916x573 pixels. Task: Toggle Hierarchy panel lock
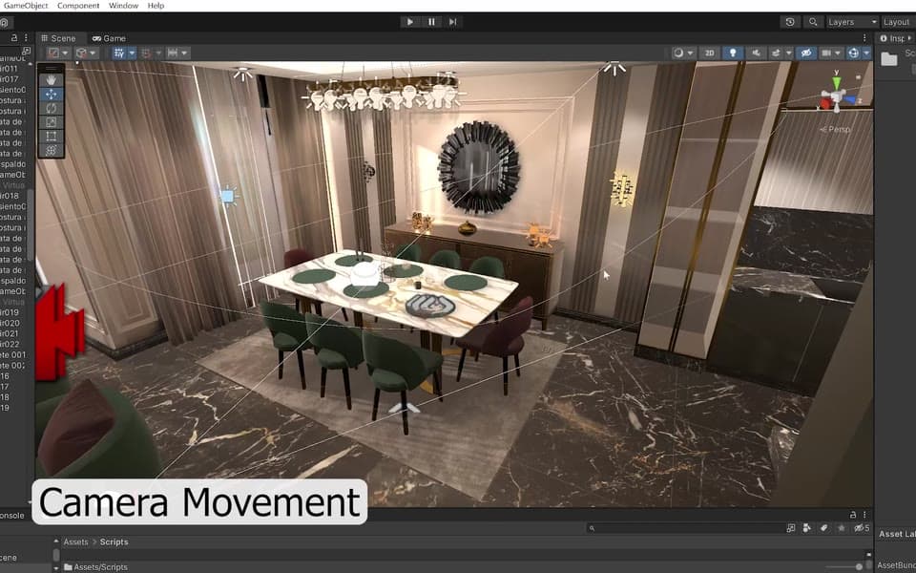[x=14, y=37]
